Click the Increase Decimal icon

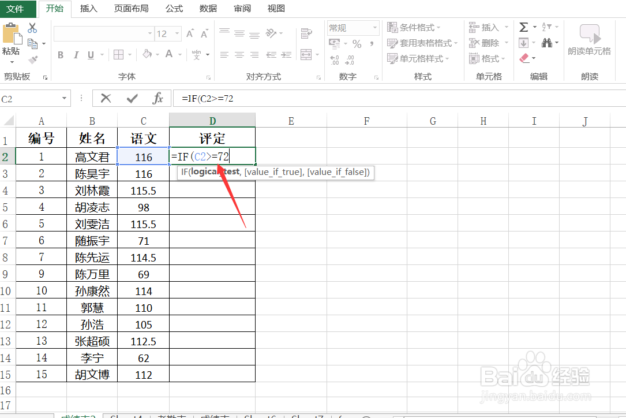click(335, 60)
